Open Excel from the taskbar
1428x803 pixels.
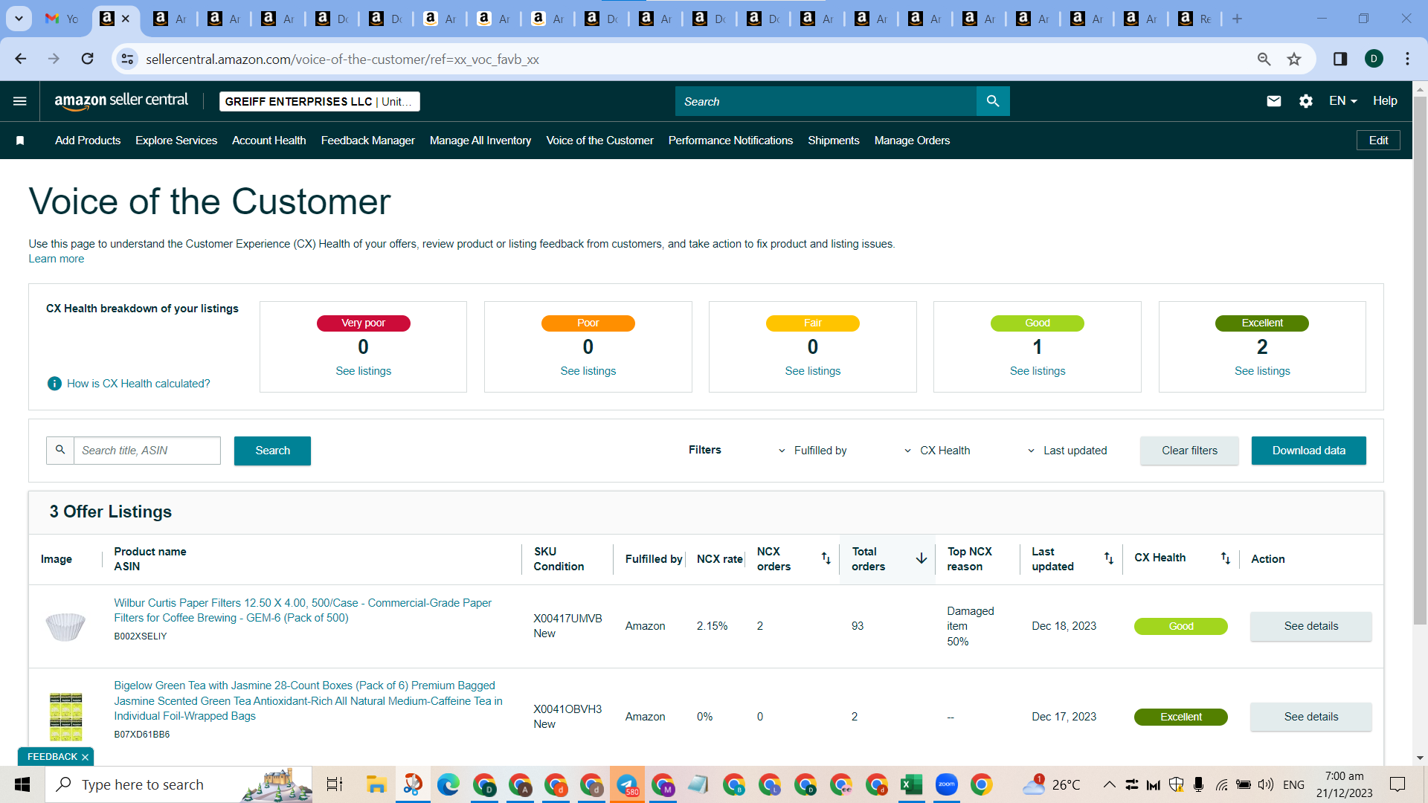click(911, 784)
